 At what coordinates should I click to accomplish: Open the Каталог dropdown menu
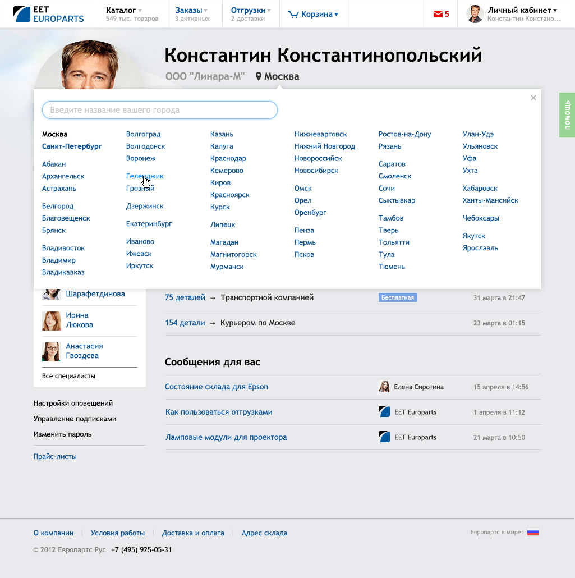124,11
